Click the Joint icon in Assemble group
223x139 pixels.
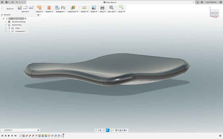[63, 7]
